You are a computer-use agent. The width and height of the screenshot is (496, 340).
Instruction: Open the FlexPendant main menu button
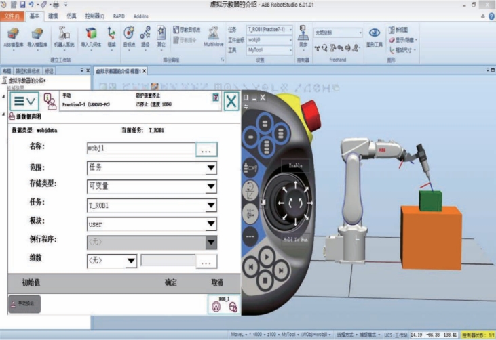tap(24, 100)
